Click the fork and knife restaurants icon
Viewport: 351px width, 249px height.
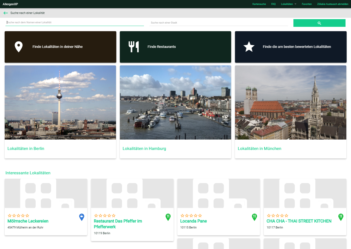(x=134, y=47)
